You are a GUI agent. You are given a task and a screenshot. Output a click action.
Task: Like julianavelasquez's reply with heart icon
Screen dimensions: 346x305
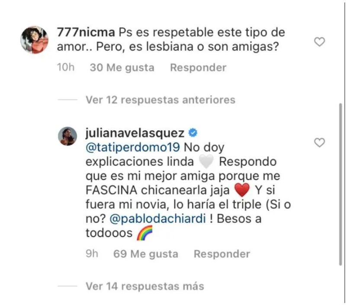(320, 143)
